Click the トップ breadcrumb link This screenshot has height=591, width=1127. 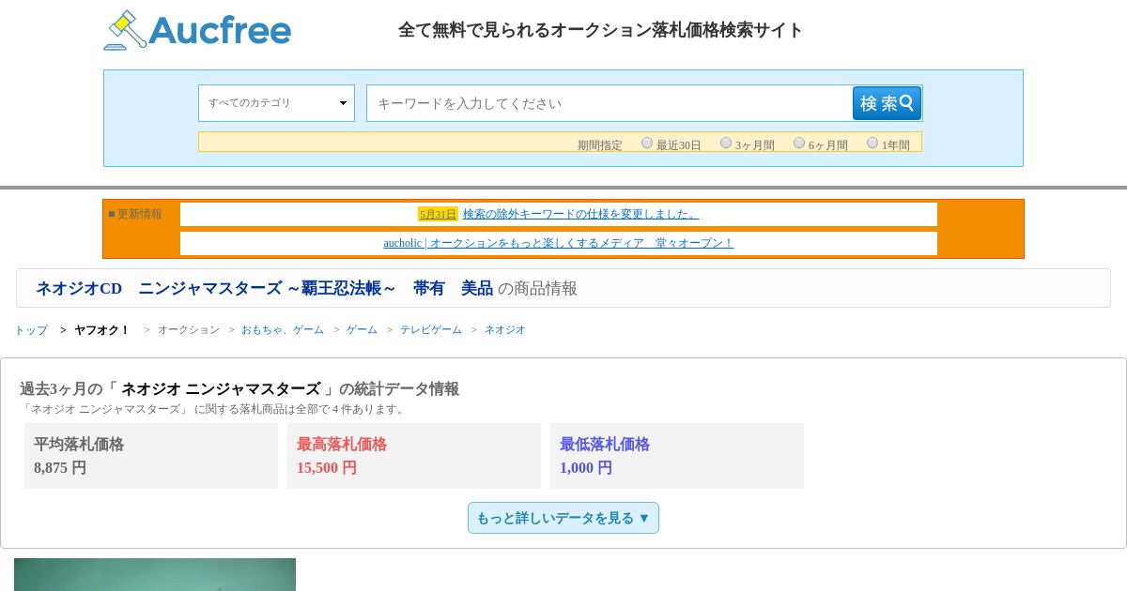click(x=31, y=330)
